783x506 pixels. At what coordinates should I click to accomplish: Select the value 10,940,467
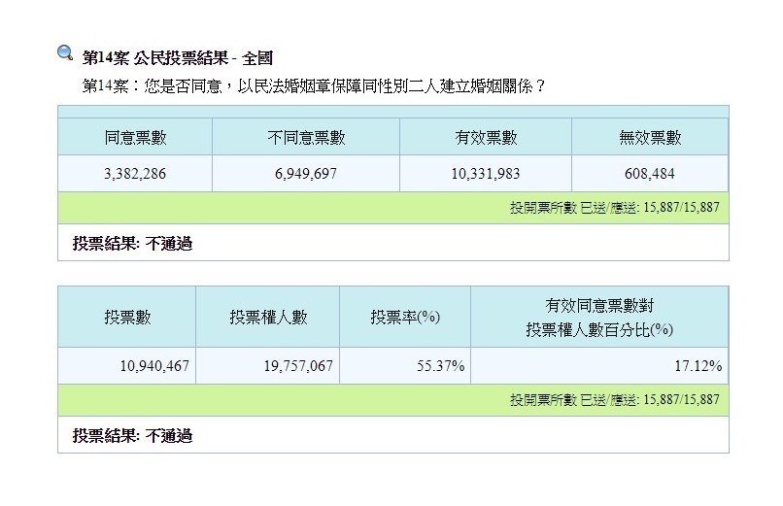pos(154,366)
